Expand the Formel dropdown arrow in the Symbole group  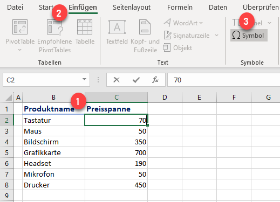tap(269, 23)
